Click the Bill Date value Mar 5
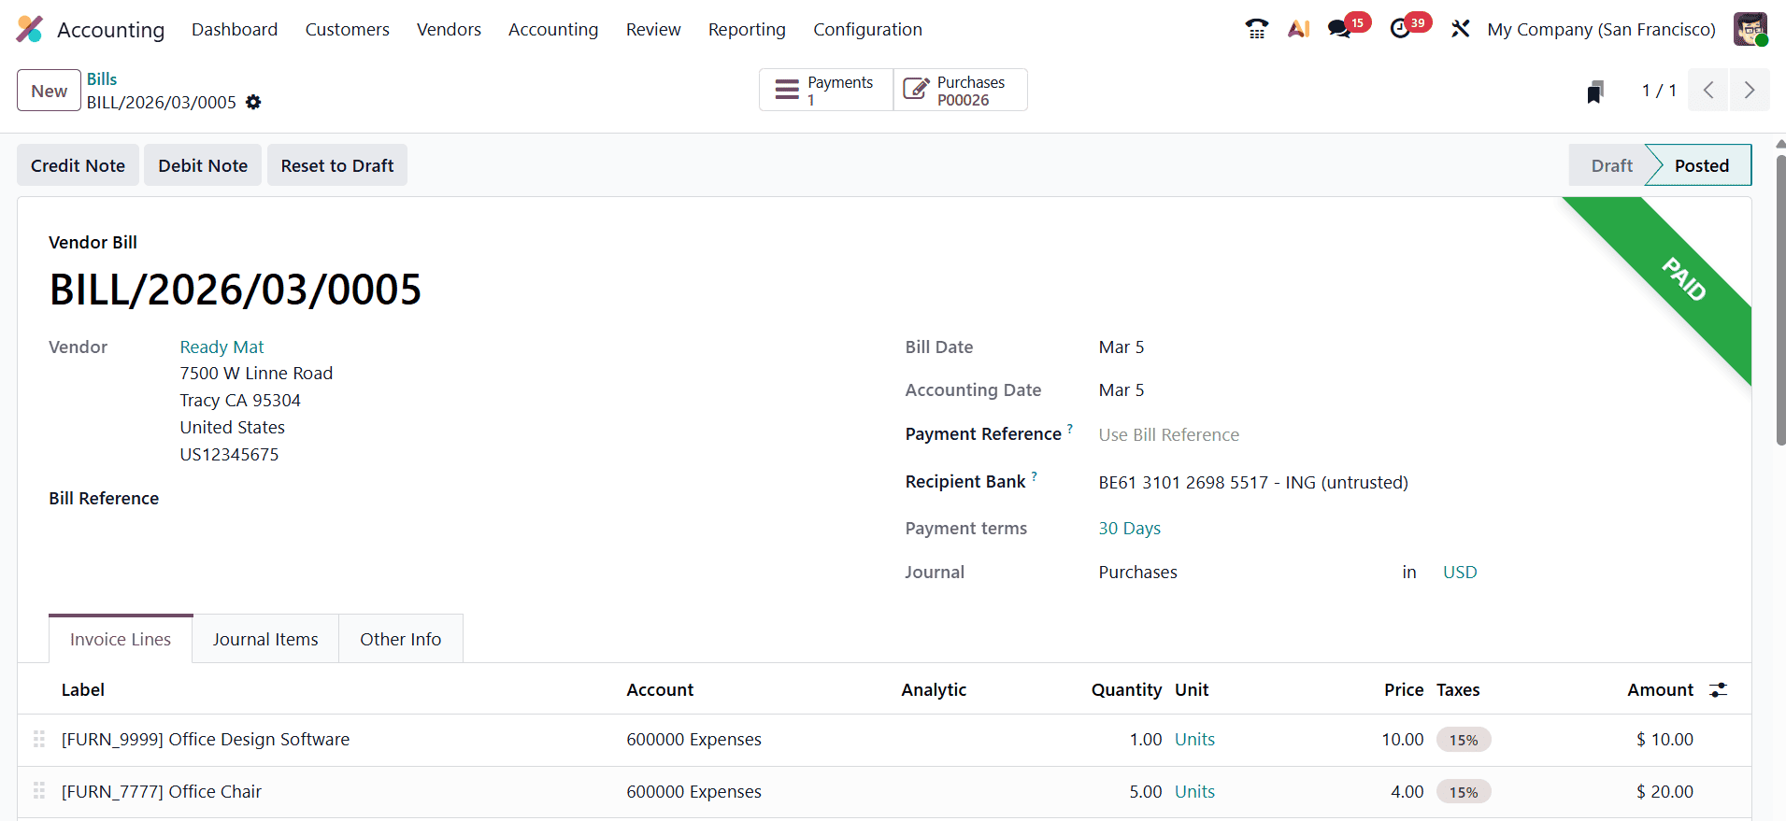 coord(1122,347)
